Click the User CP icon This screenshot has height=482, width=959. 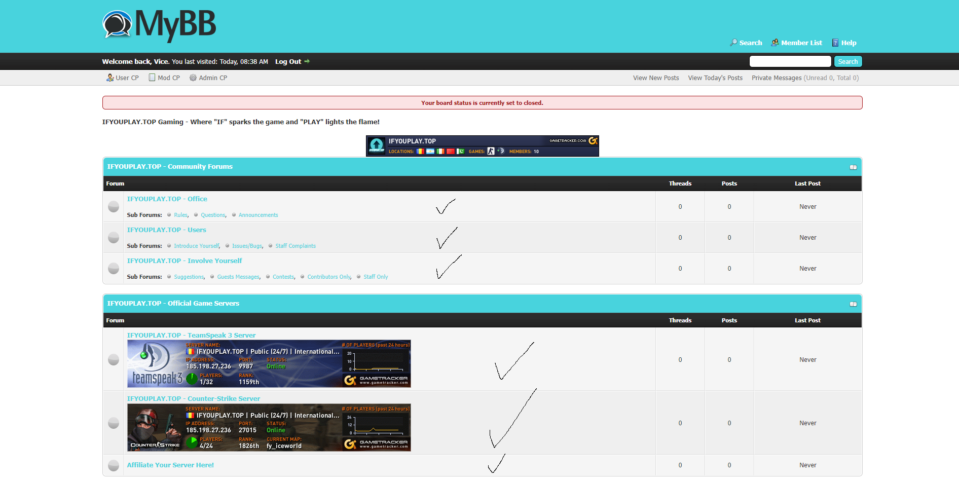tap(110, 78)
